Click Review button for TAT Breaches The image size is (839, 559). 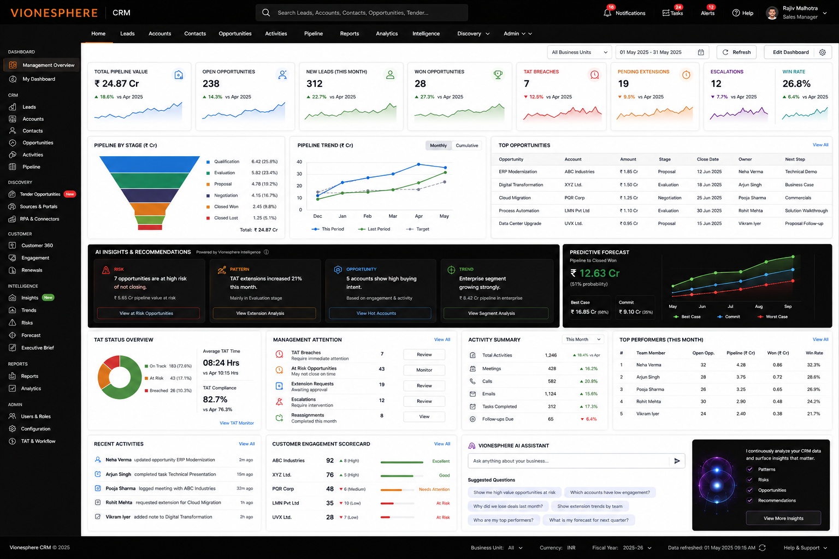point(424,355)
